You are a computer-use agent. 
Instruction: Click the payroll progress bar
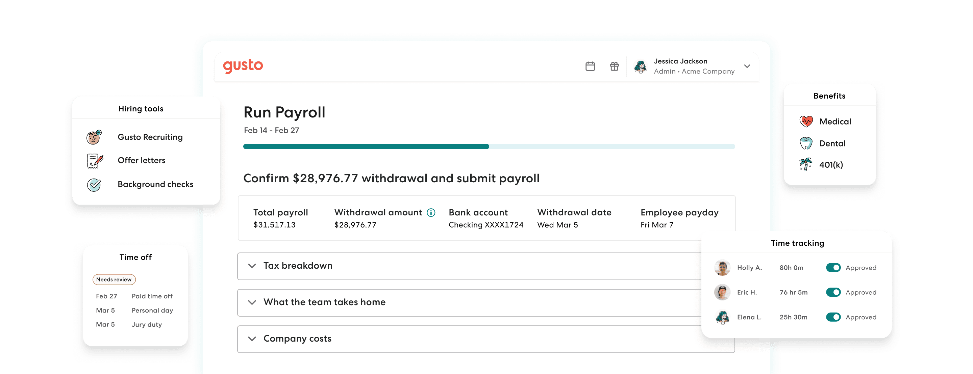(489, 146)
